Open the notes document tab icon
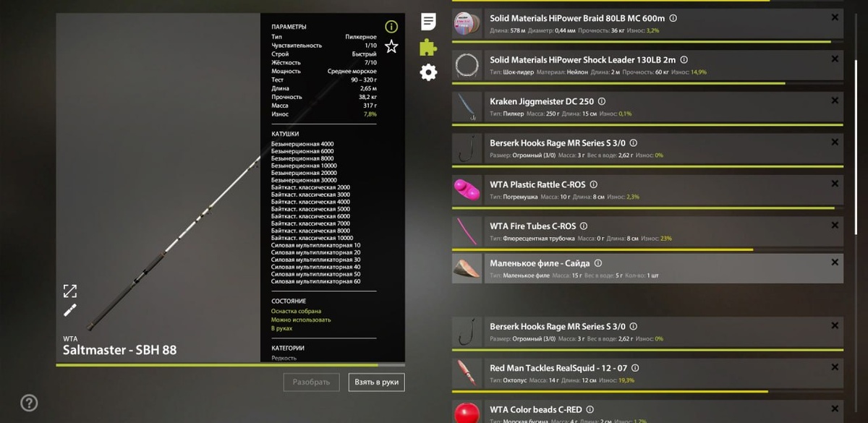The height and width of the screenshot is (423, 868). (x=429, y=22)
